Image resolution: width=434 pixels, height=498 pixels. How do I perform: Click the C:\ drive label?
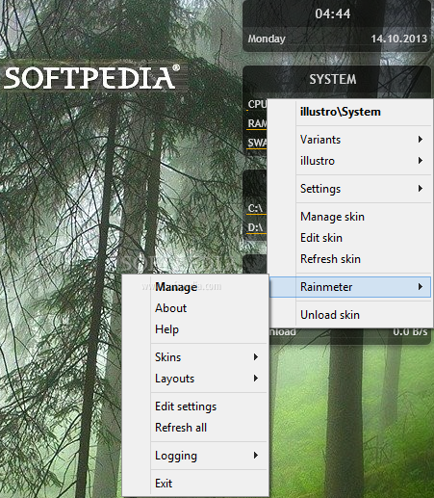pos(256,208)
